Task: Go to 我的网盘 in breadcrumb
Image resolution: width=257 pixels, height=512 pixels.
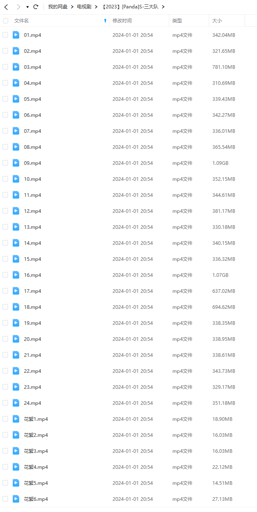Action: pyautogui.click(x=58, y=7)
